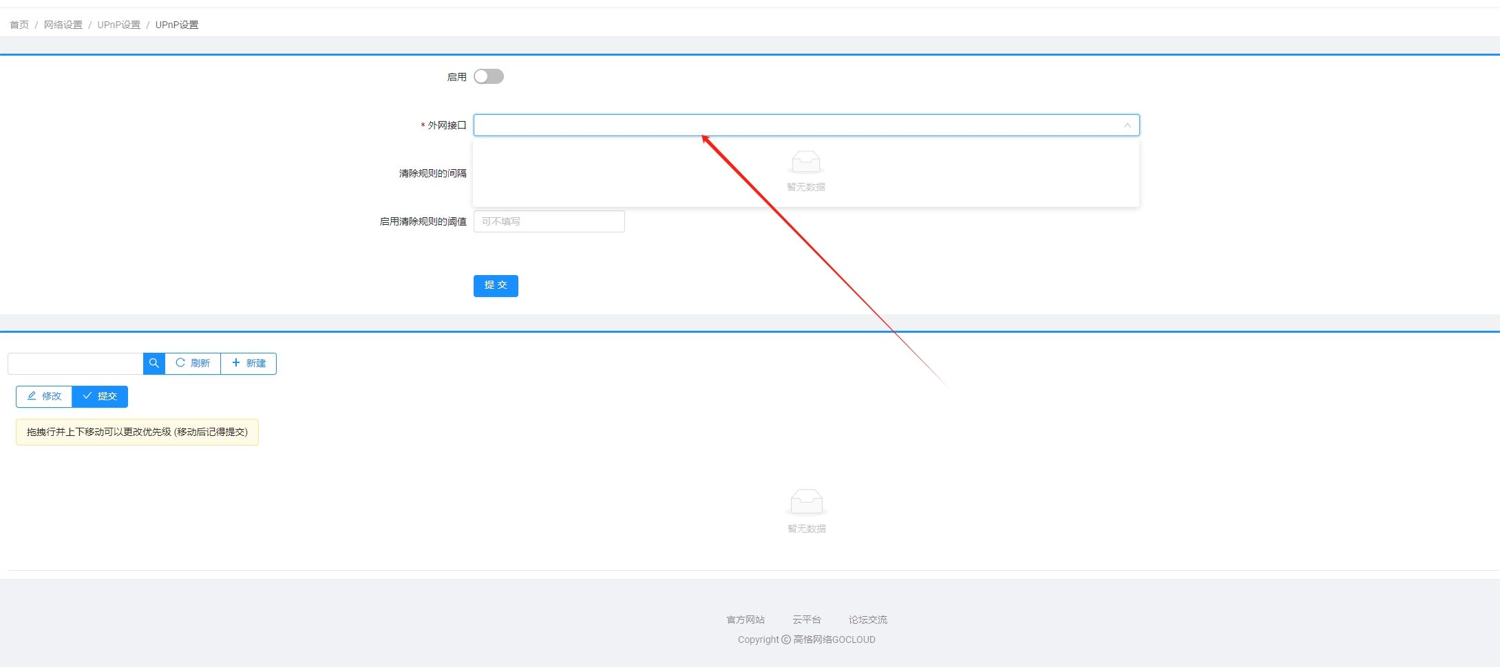1500x667 pixels.
Task: Click the magnifier search icon button
Action: point(154,363)
